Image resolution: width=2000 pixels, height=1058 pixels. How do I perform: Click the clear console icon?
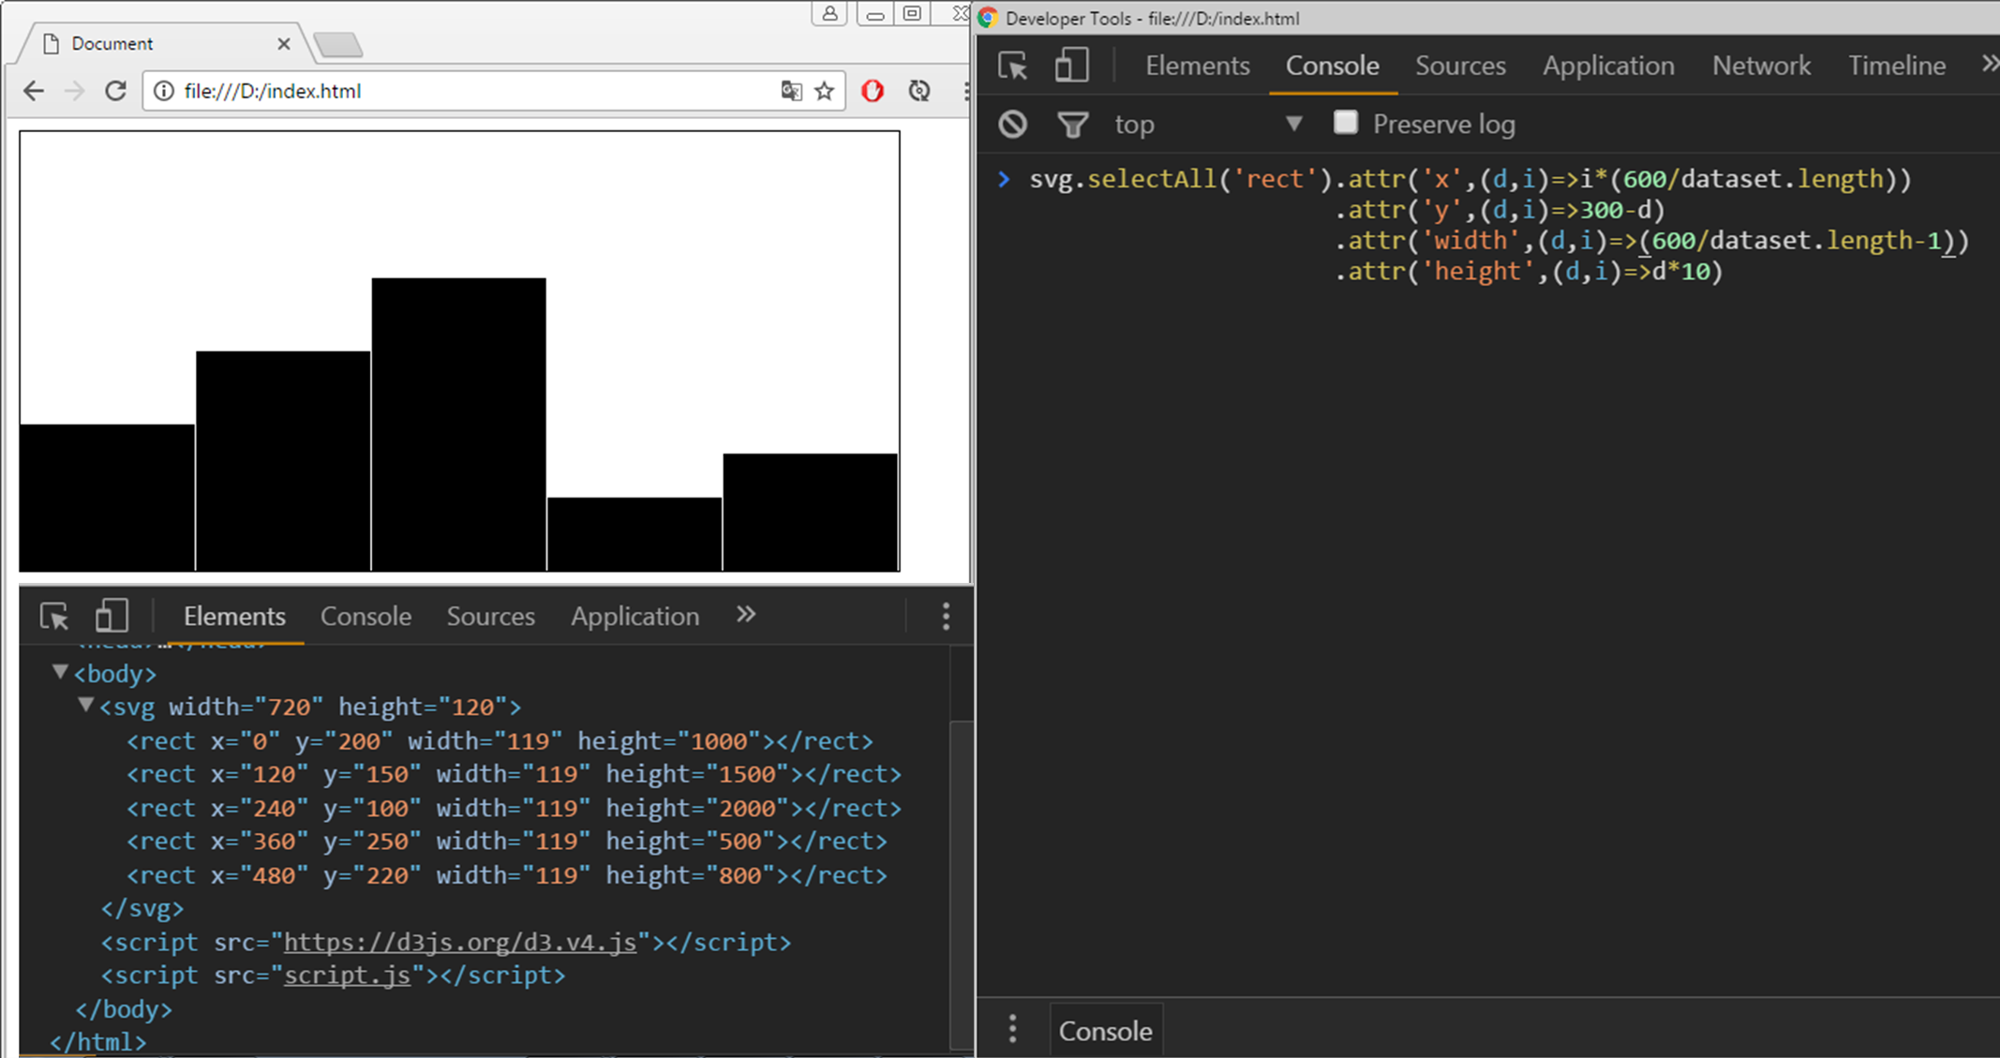1012,124
